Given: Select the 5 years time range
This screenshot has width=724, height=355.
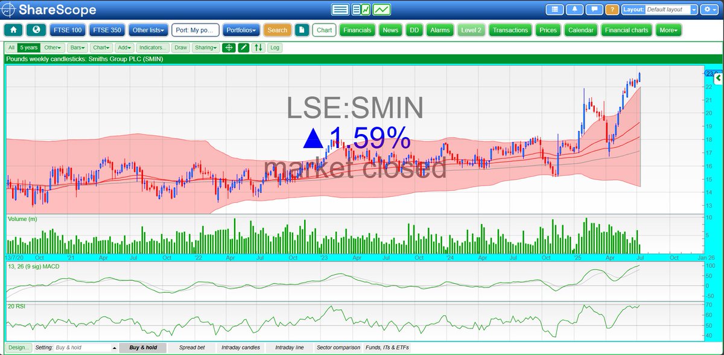Looking at the screenshot, I should coord(28,47).
